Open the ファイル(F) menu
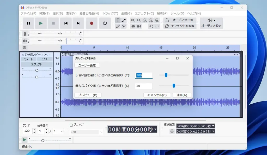 [x=28, y=14]
